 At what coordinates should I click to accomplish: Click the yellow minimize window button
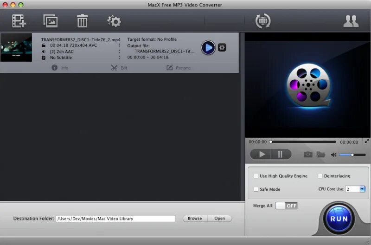tap(13, 5)
